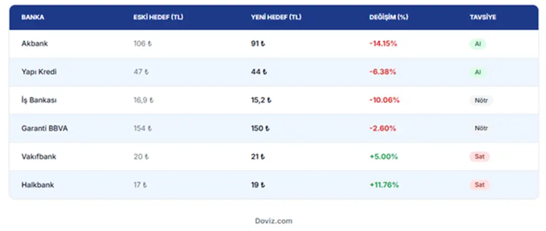Click Vakıfbank's red Sat badge
This screenshot has height=231, width=546.
[479, 157]
